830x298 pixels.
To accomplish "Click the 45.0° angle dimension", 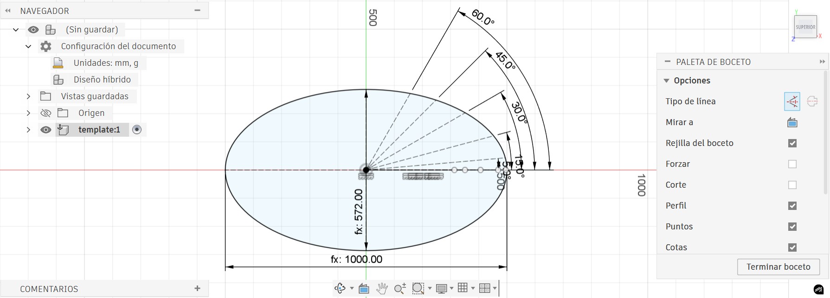I will click(505, 61).
